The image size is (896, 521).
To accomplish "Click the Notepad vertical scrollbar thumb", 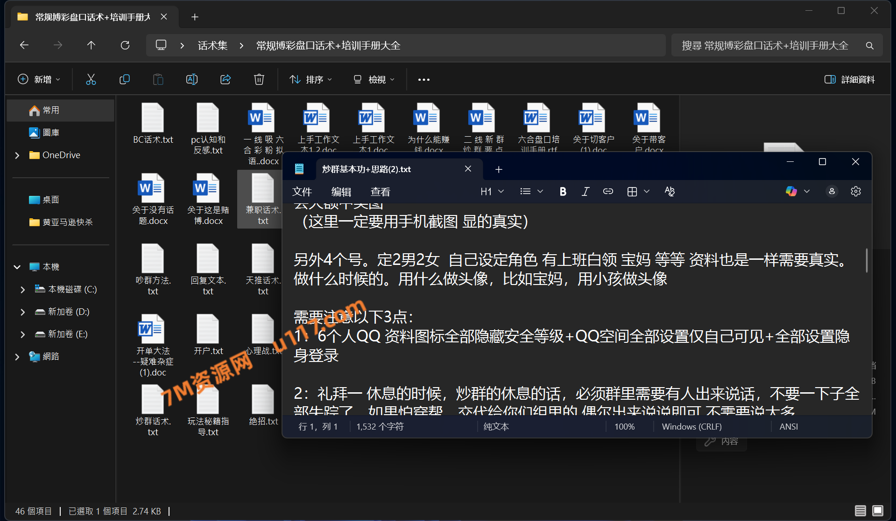I will point(867,260).
